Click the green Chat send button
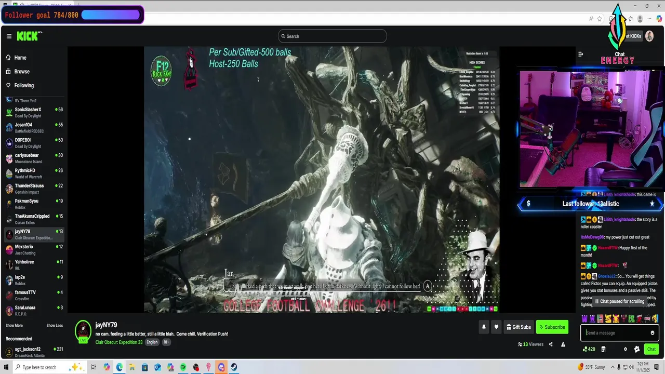 pyautogui.click(x=651, y=349)
